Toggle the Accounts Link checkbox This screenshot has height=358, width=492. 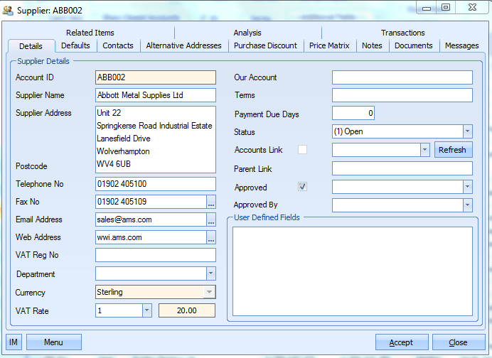click(x=302, y=150)
